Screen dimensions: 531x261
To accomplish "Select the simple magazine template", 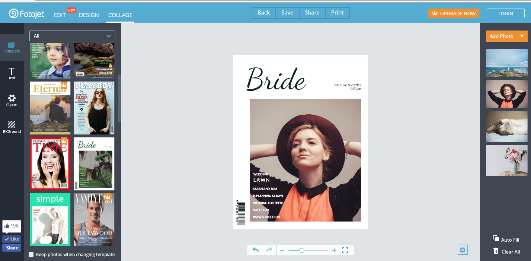I will pyautogui.click(x=50, y=220).
